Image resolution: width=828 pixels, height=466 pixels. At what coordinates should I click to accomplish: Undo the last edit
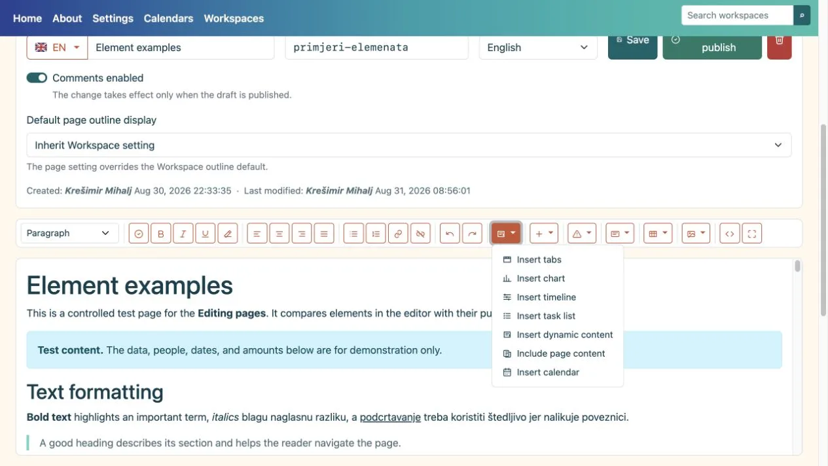tap(450, 234)
